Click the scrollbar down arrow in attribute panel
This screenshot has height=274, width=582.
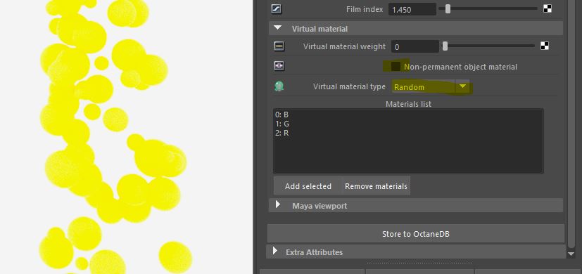tap(572, 254)
